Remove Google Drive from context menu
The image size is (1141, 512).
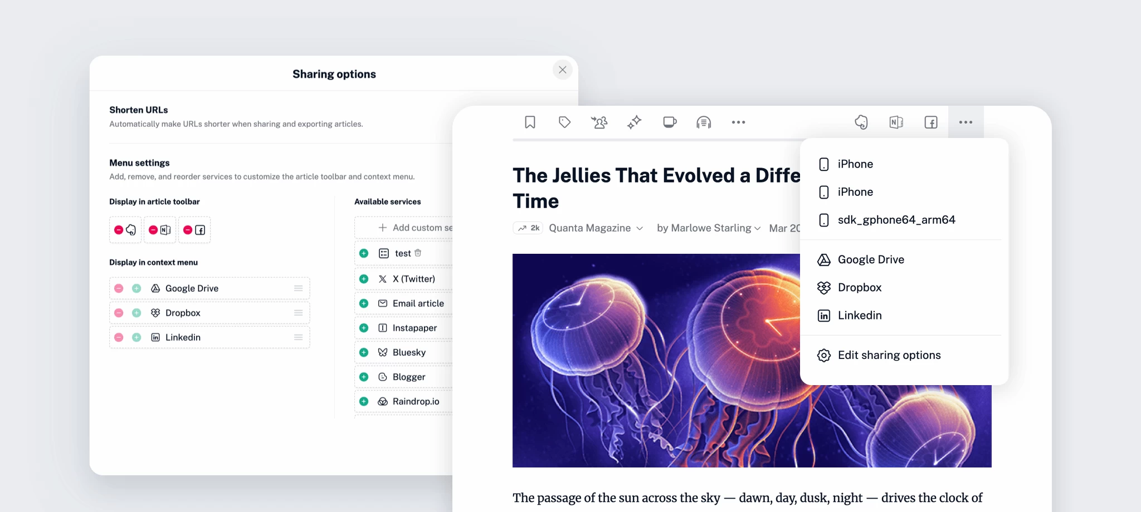tap(119, 288)
